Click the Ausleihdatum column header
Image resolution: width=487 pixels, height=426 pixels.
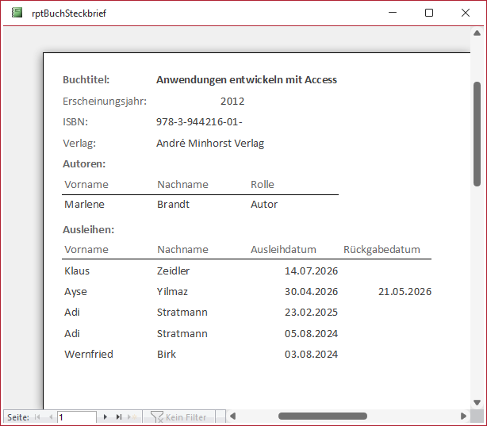[x=283, y=250]
